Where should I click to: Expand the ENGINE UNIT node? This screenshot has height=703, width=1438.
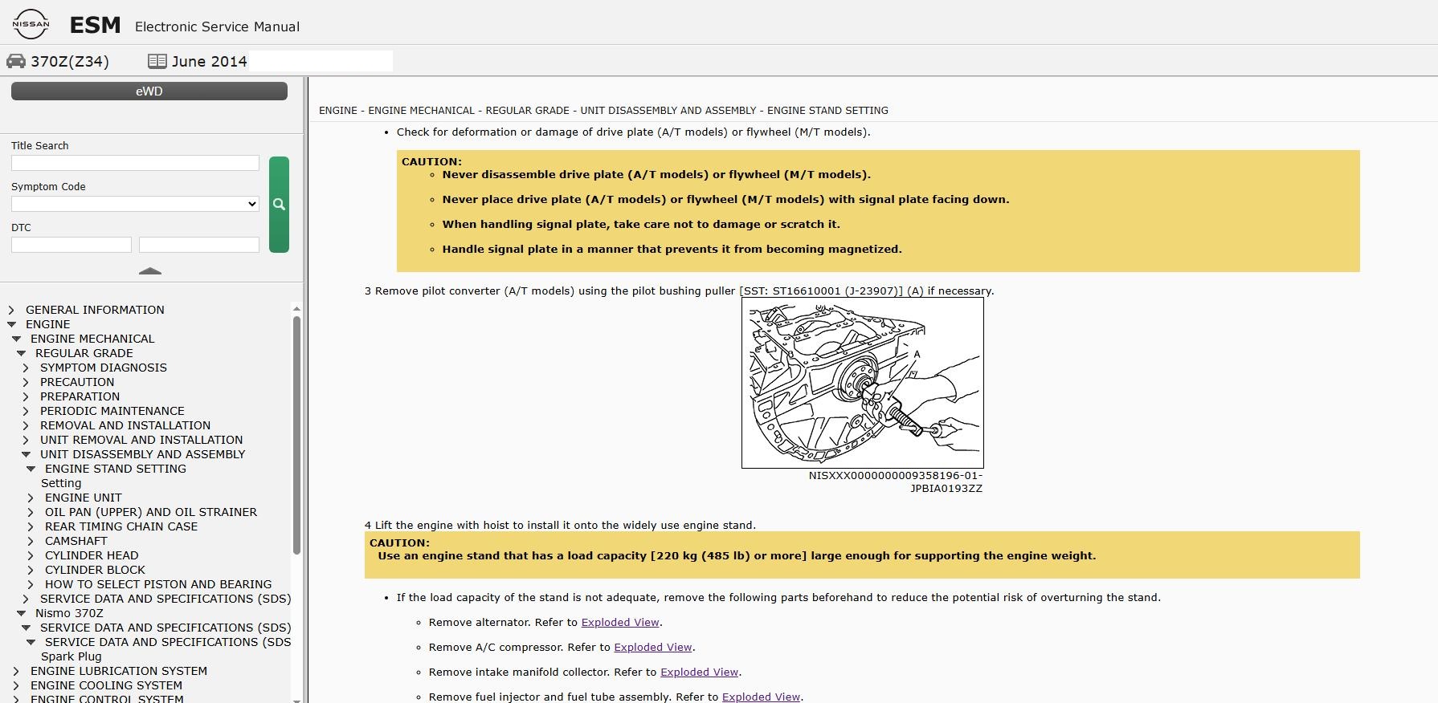31,498
